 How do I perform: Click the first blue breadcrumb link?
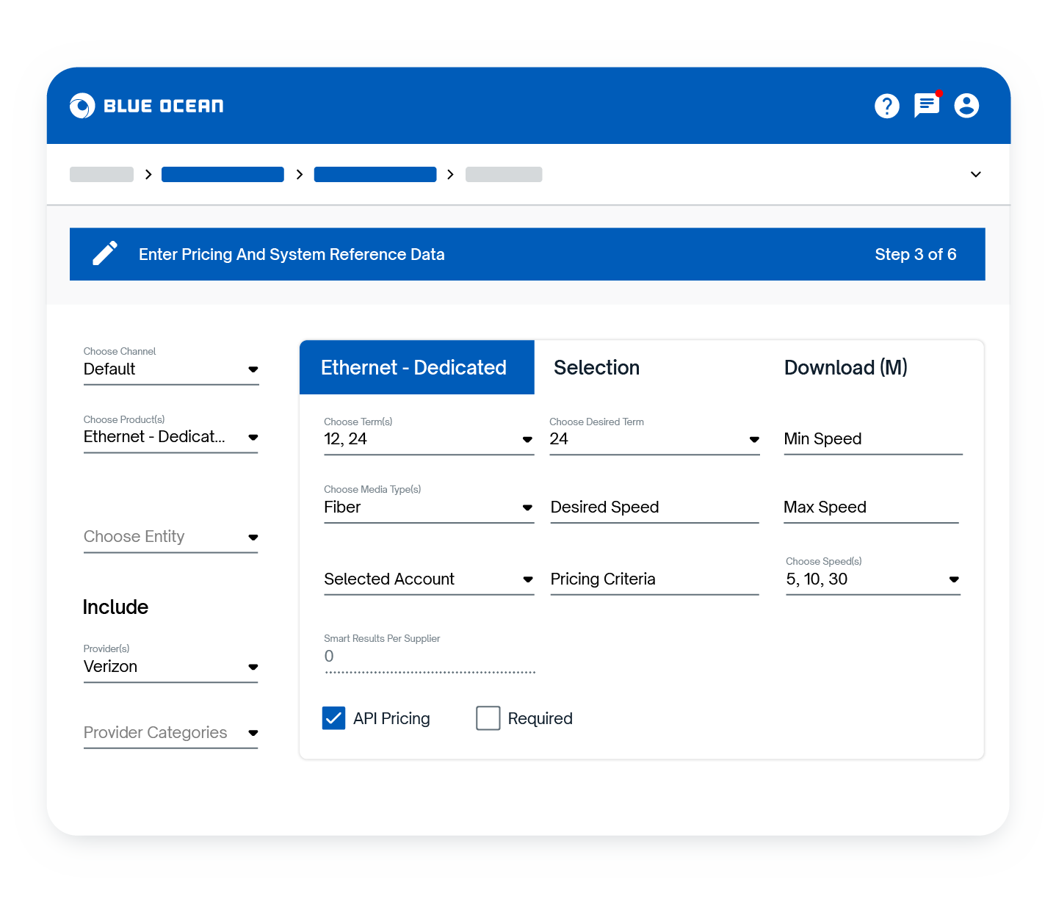point(223,175)
